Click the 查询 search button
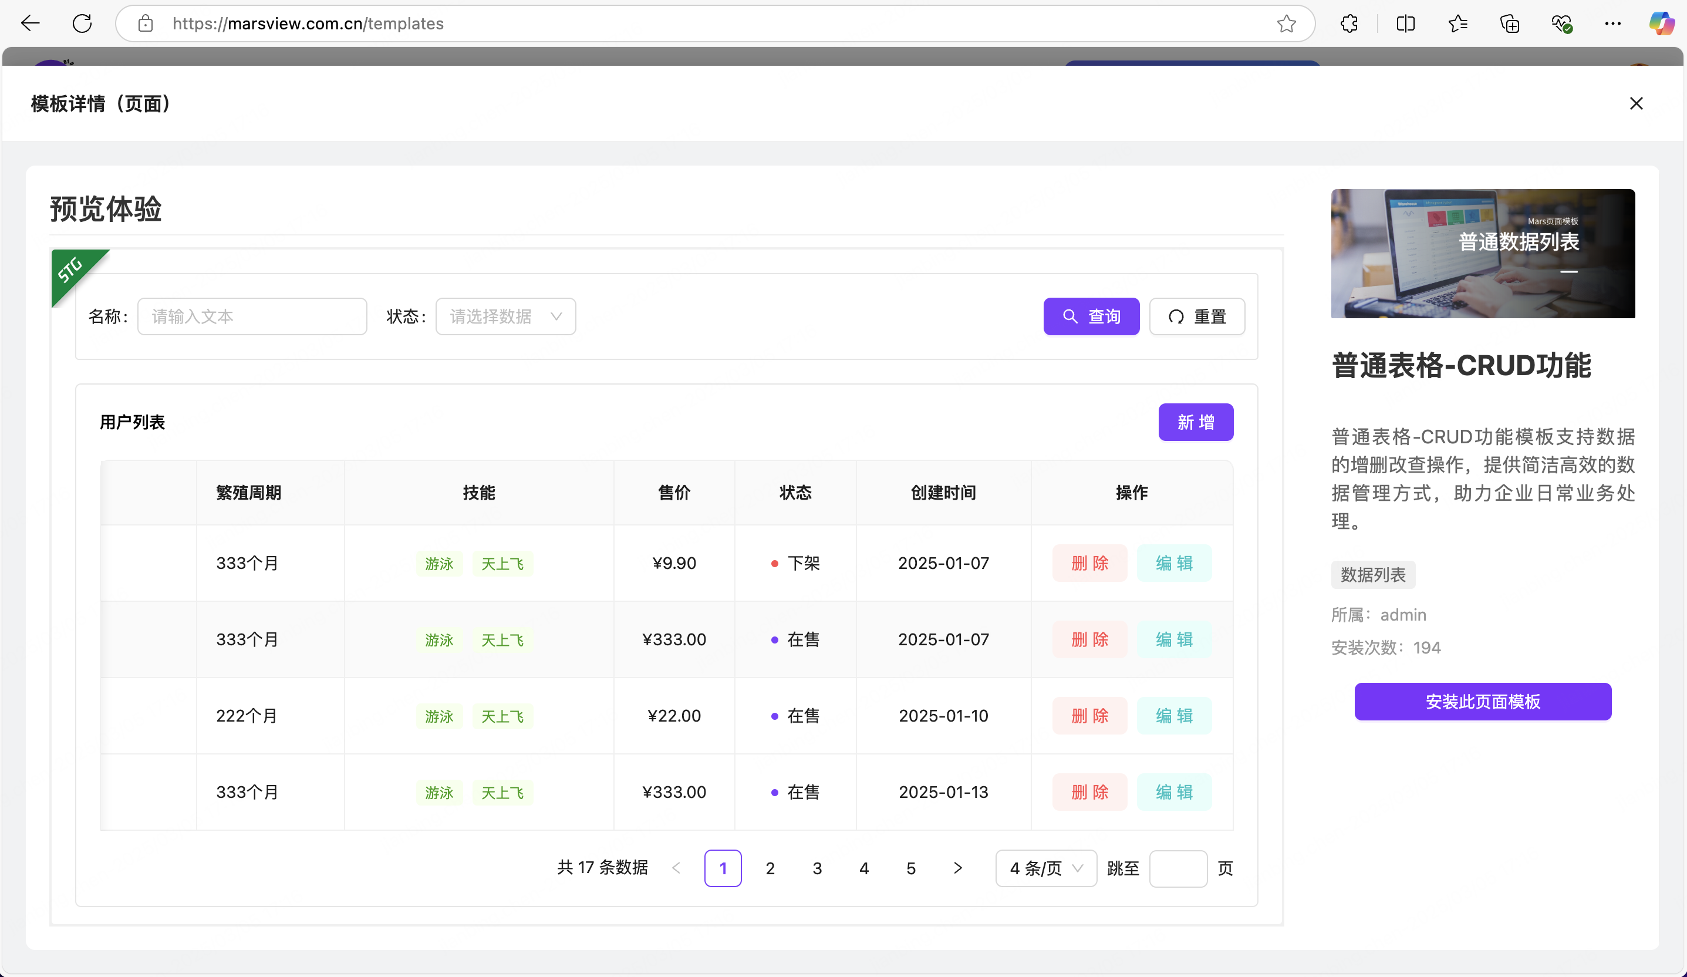 tap(1091, 316)
